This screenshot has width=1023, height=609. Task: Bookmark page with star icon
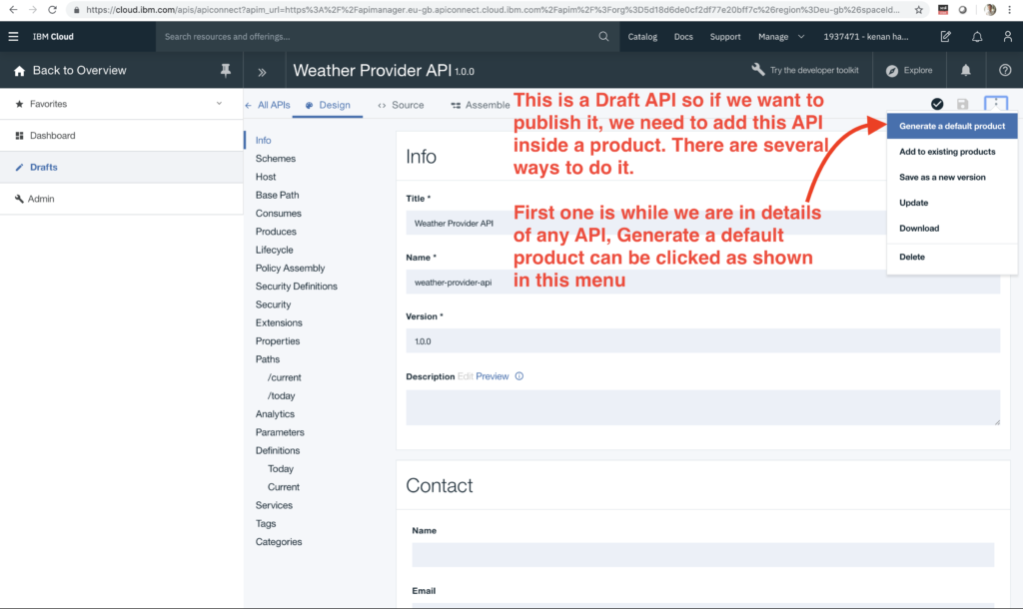[919, 10]
